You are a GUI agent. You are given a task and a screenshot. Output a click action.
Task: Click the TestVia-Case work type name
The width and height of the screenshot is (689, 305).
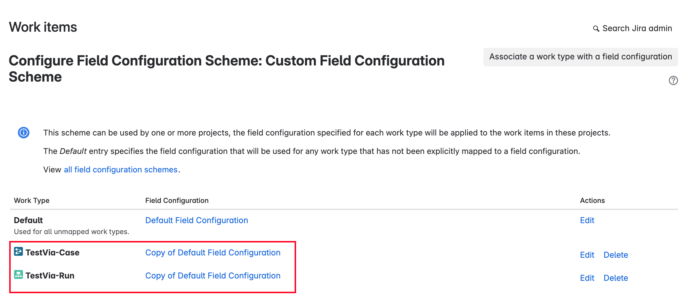coord(52,253)
